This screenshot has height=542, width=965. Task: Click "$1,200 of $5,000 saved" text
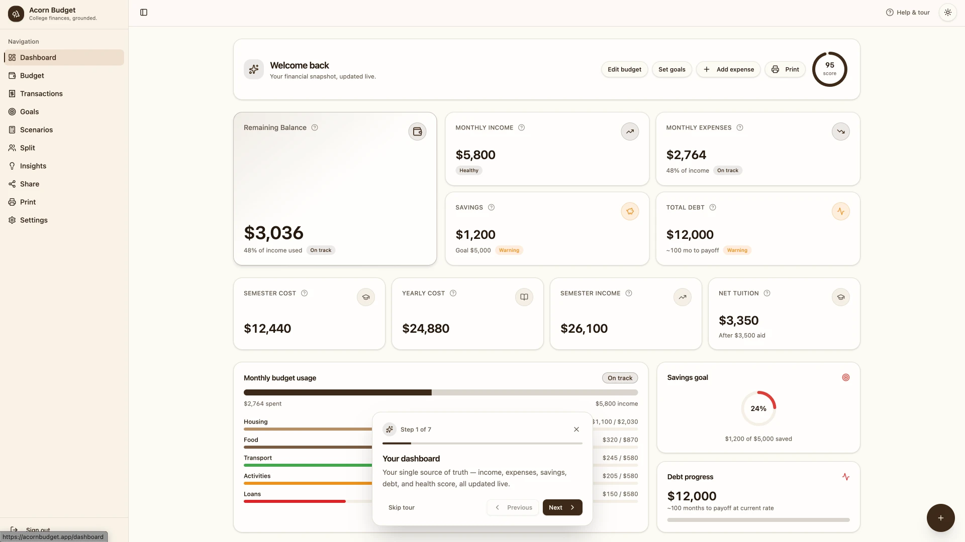tap(758, 439)
